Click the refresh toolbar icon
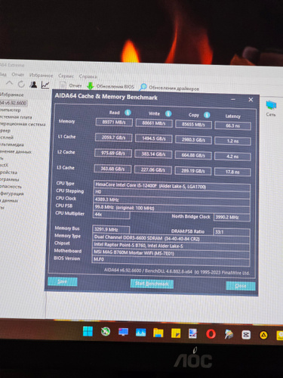The image size is (283, 378). (21, 84)
